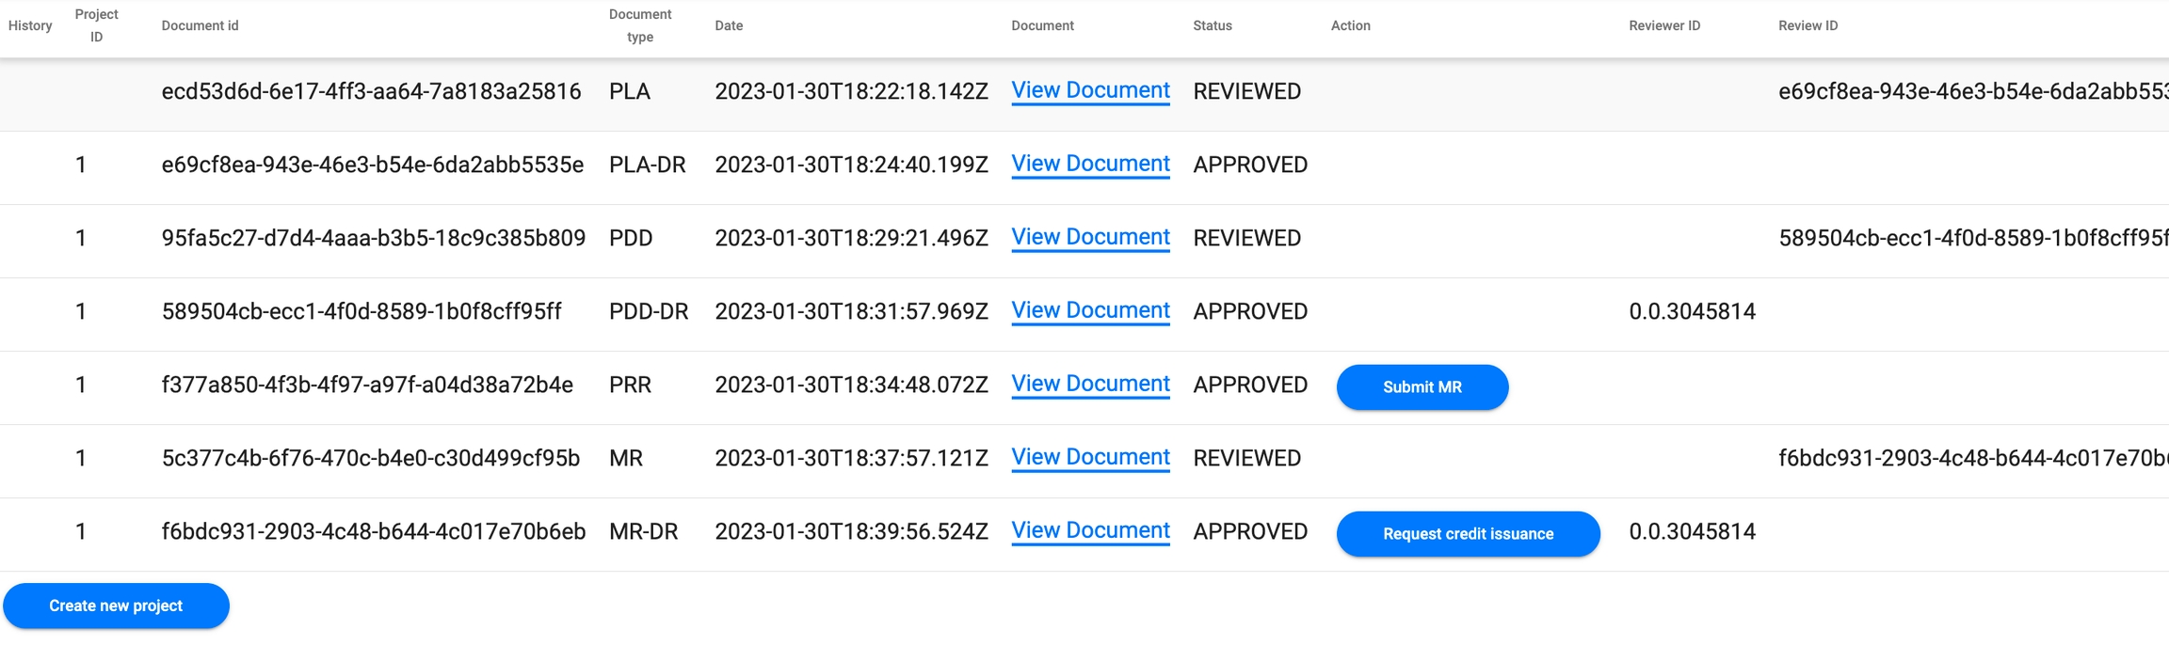Screen dimensions: 2169x661
Task: Open View Document for the PRR row
Action: (x=1090, y=384)
